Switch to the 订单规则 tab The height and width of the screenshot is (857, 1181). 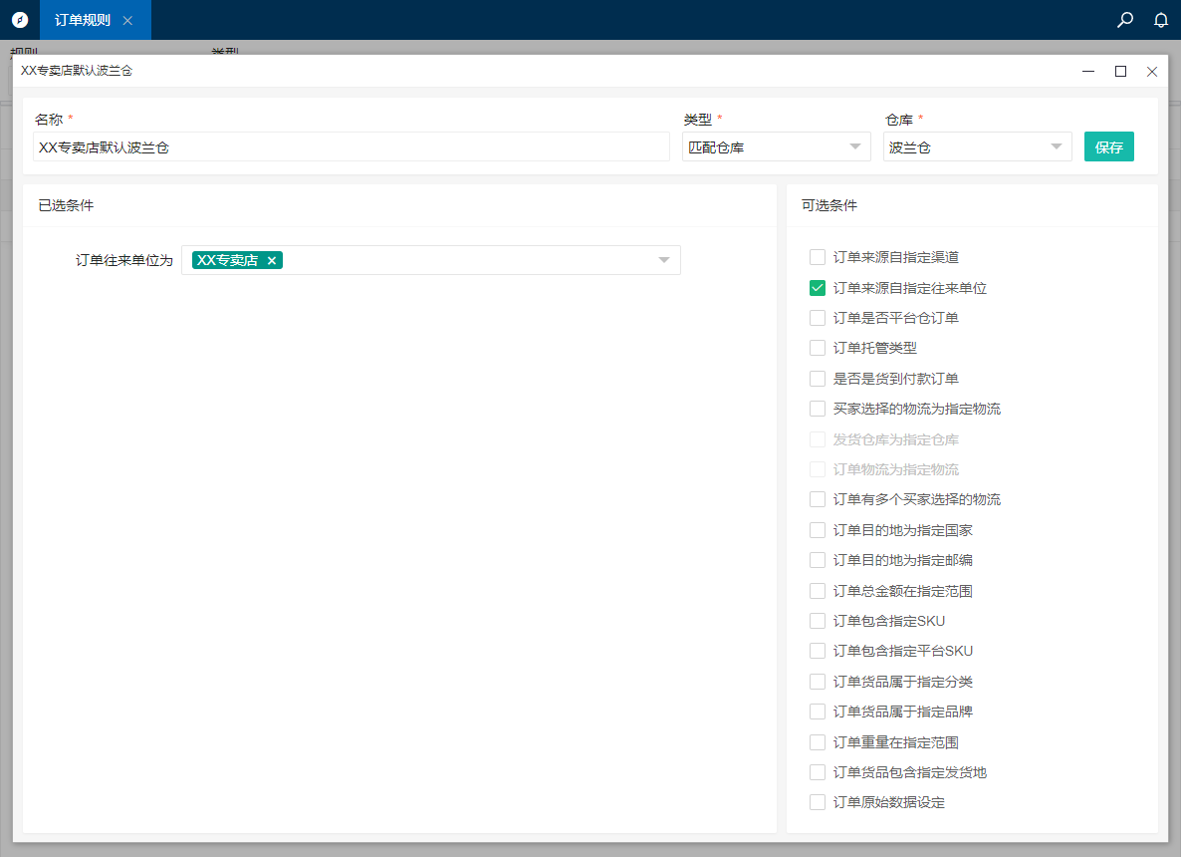tap(83, 20)
